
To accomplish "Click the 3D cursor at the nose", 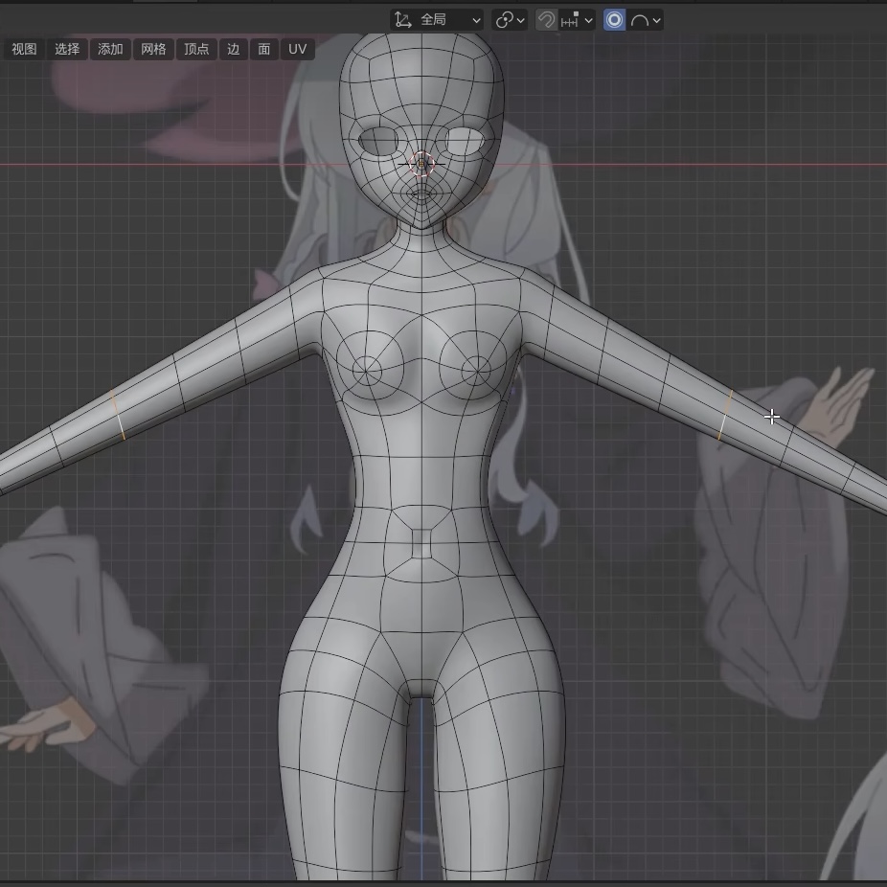I will click(x=421, y=164).
